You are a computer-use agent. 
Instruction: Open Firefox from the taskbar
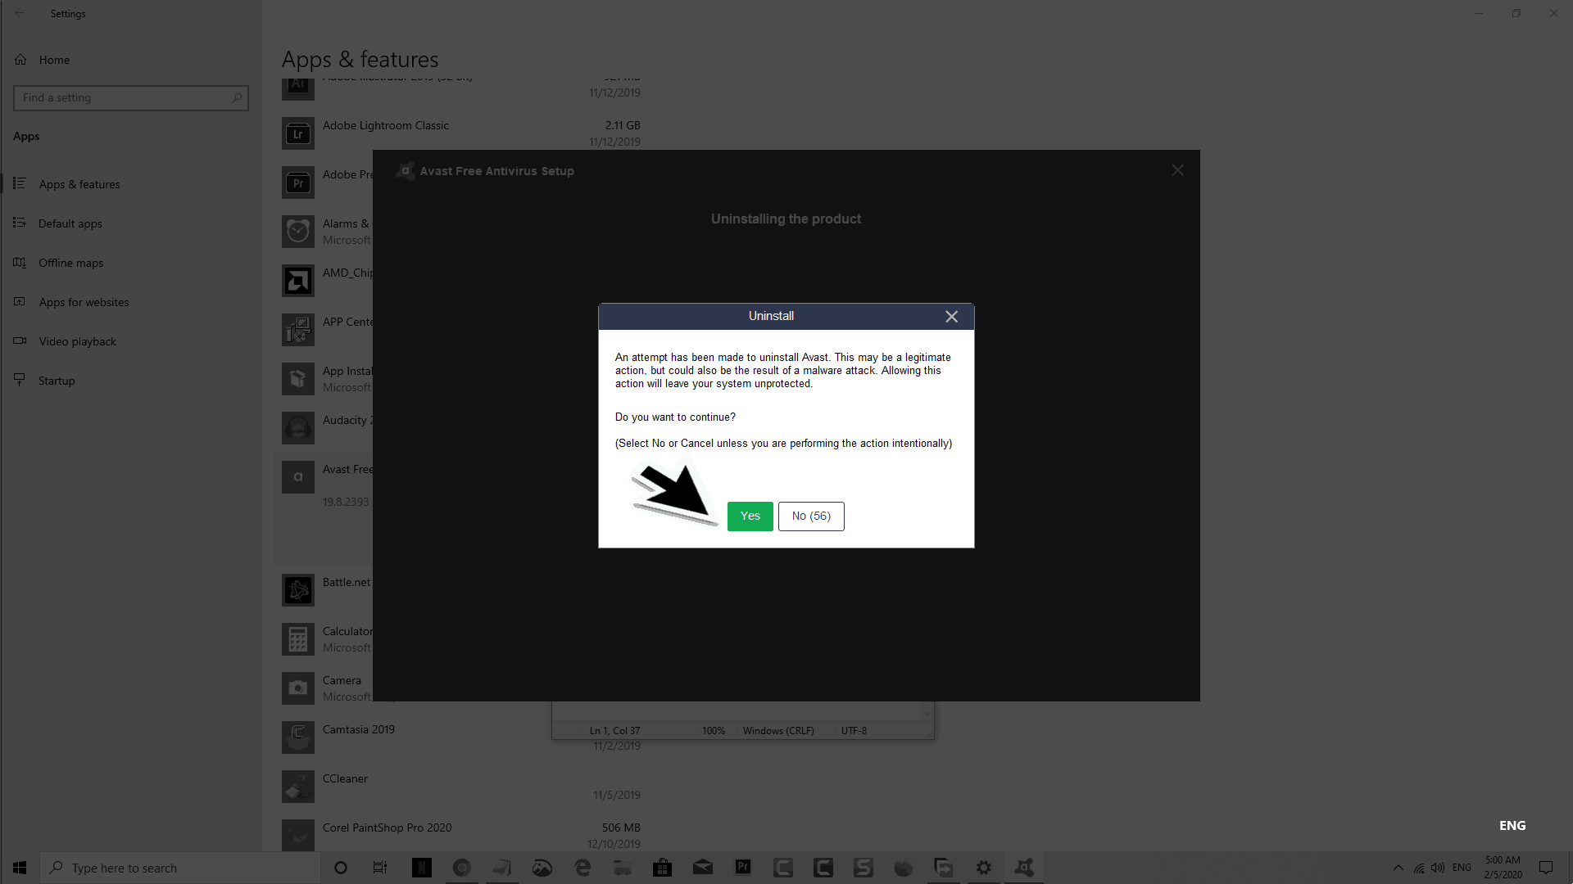pyautogui.click(x=904, y=868)
